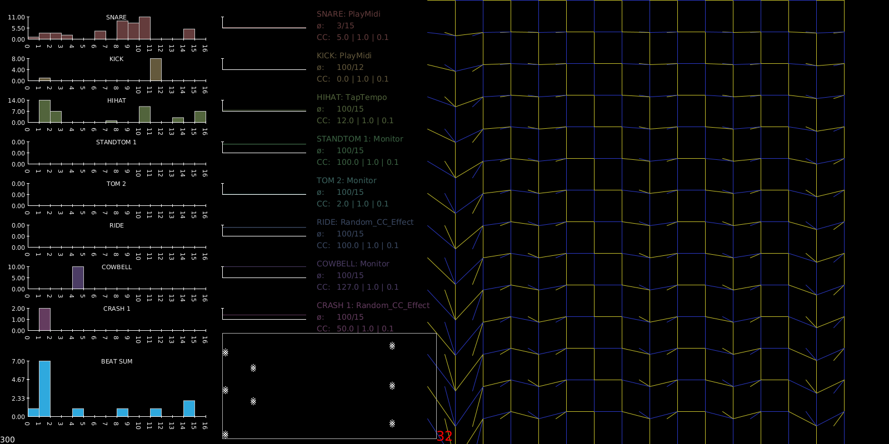Select SNARE's CC 5.0 | 1.0 | 0.1 line
This screenshot has width=889, height=444.
353,37
